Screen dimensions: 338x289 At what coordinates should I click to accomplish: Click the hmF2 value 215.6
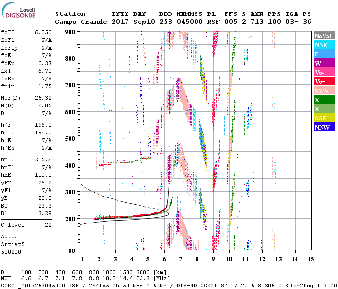tap(43, 159)
